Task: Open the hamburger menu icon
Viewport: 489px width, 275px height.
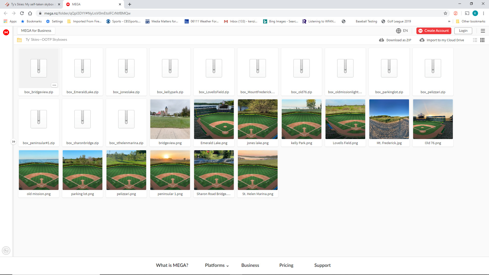Action: click(x=483, y=31)
